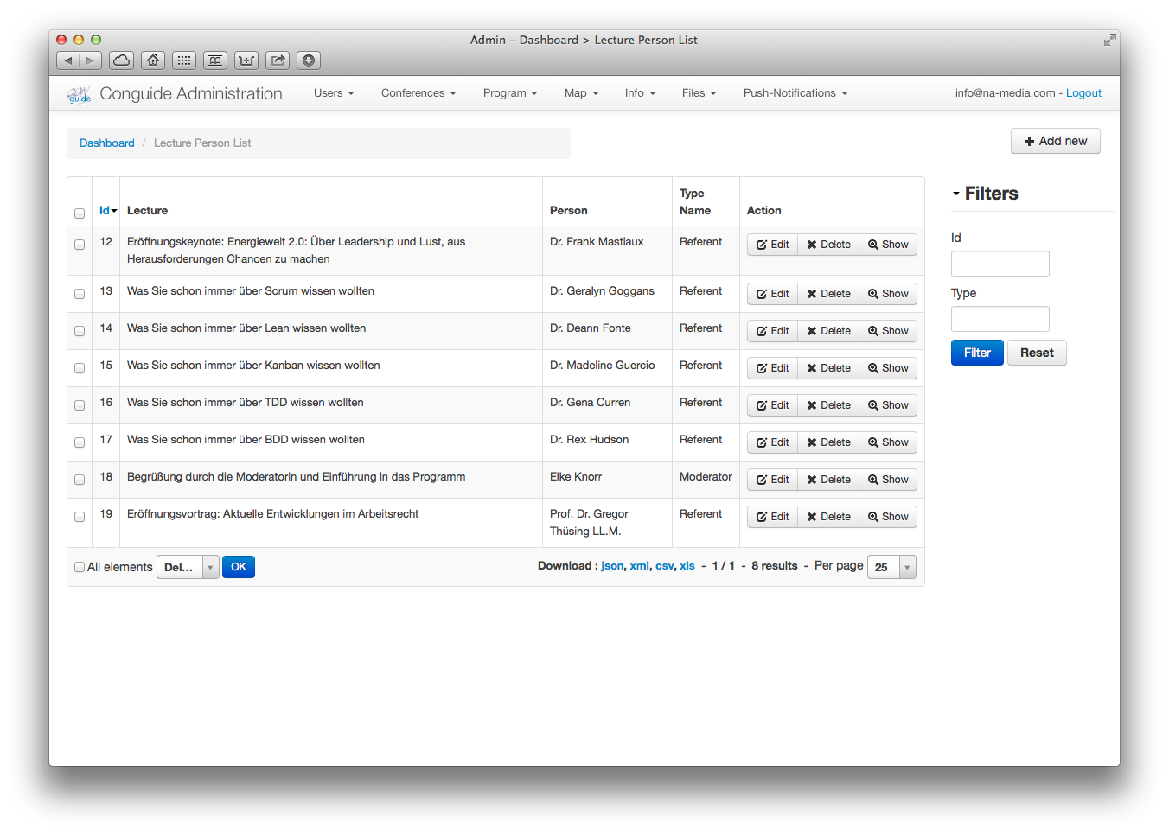Go to Dashboard breadcrumb link
Image resolution: width=1169 pixels, height=834 pixels.
tap(107, 143)
